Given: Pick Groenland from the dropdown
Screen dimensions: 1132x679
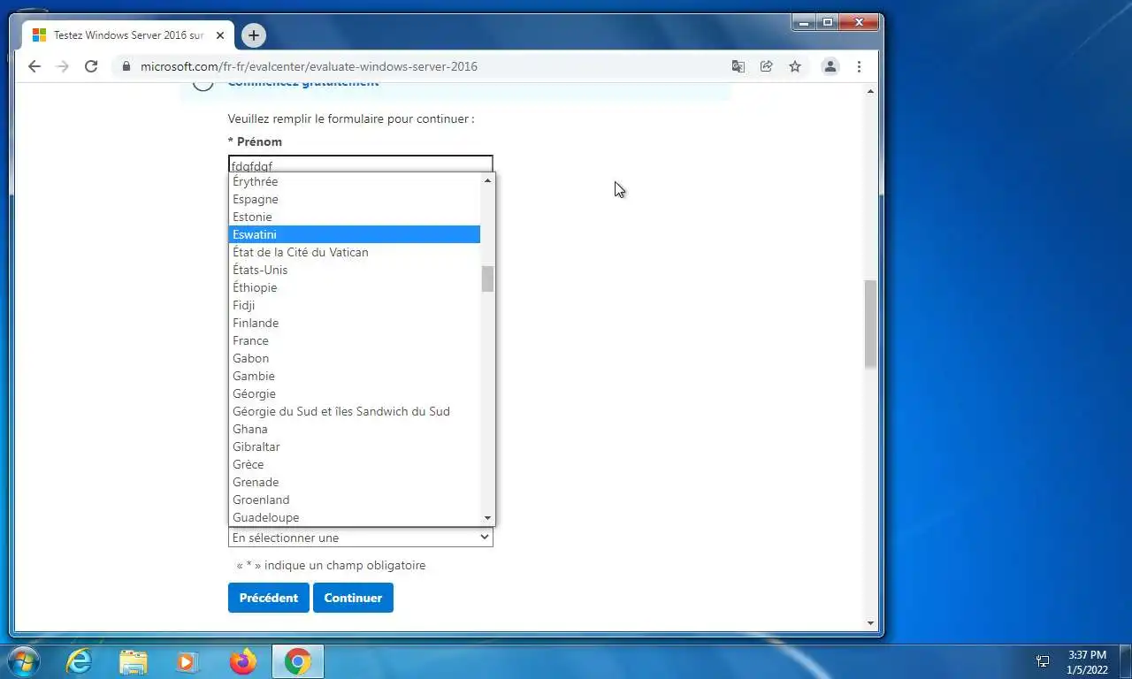Looking at the screenshot, I should point(354,500).
